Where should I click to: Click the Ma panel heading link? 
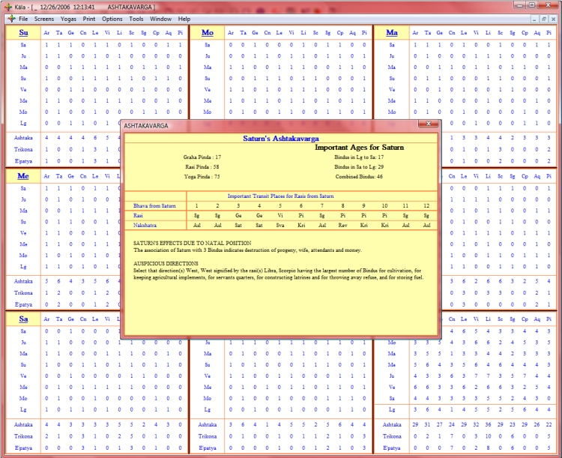pyautogui.click(x=392, y=33)
